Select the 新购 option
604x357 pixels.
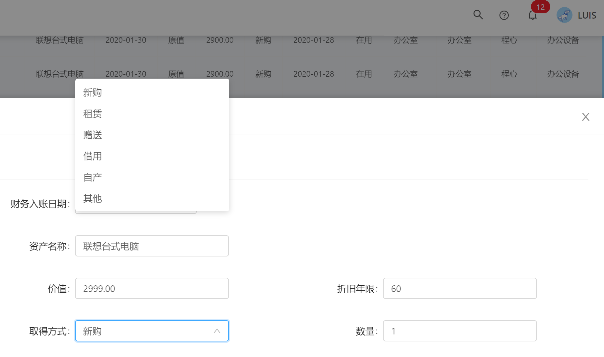coord(92,93)
